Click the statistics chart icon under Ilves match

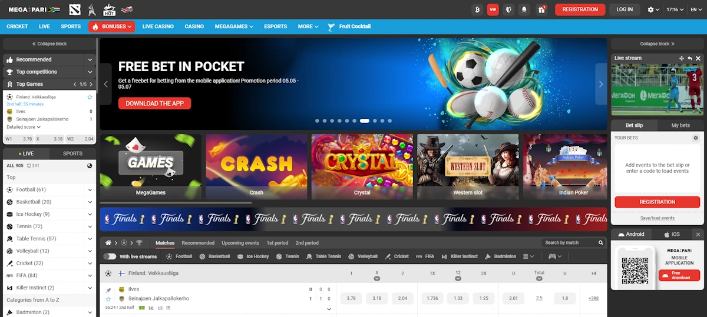point(151,308)
